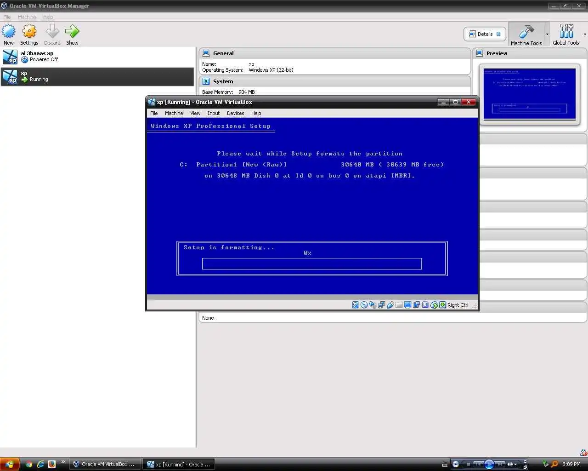
Task: Click the optical disk status icon
Action: 364,305
